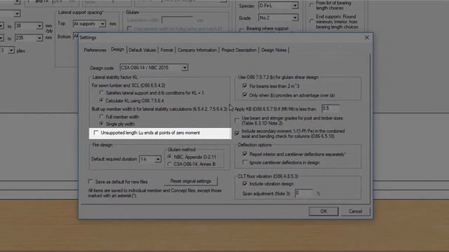This screenshot has width=449, height=252.
Task: Click the Span adjustment percentage field
Action: click(304, 193)
